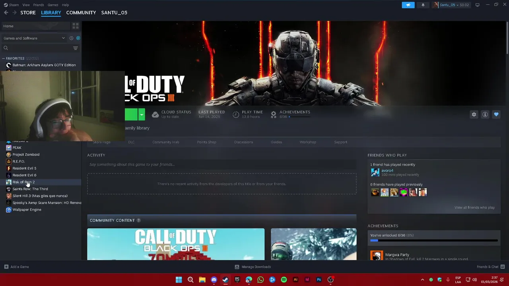The width and height of the screenshot is (509, 286).
Task: Open the notifications bell
Action: [423, 5]
